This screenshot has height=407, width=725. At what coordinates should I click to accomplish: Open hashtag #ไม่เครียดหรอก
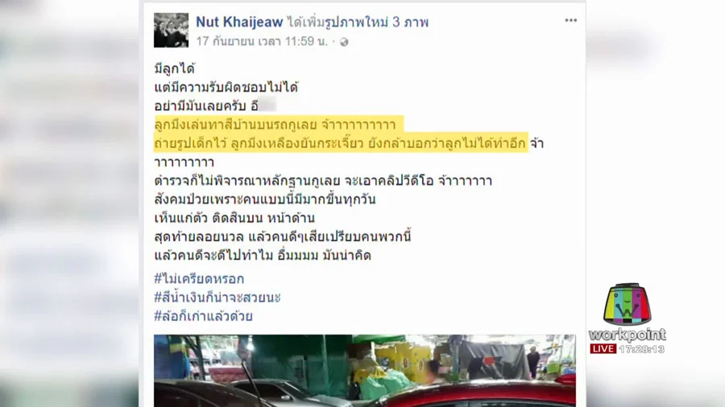(199, 279)
